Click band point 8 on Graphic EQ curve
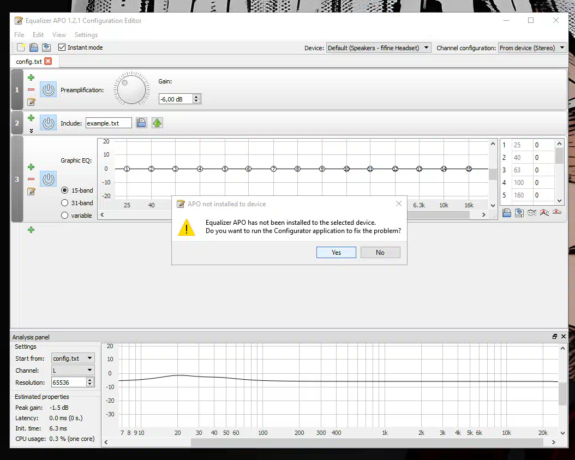Screen dimensions: 575x460 [297, 169]
